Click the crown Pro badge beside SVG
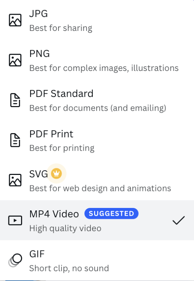194x281 pixels. (56, 174)
